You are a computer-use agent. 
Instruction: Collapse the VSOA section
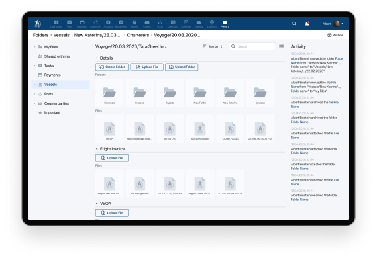pyautogui.click(x=97, y=204)
